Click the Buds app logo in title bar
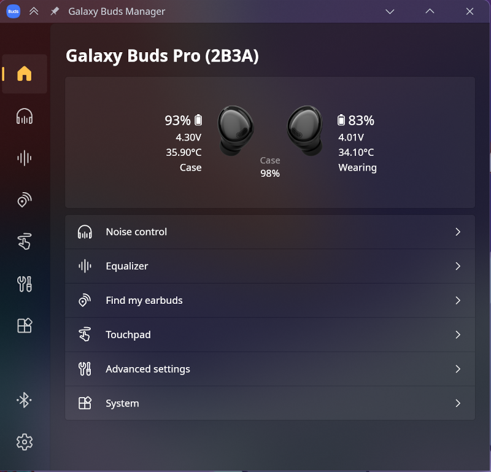491x472 pixels. point(13,12)
